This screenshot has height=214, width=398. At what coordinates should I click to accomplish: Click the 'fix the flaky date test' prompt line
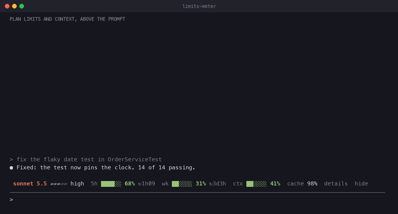pos(85,159)
